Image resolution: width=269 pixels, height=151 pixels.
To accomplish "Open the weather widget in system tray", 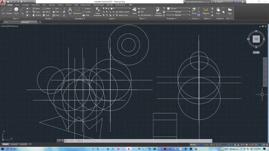I will (229, 149).
